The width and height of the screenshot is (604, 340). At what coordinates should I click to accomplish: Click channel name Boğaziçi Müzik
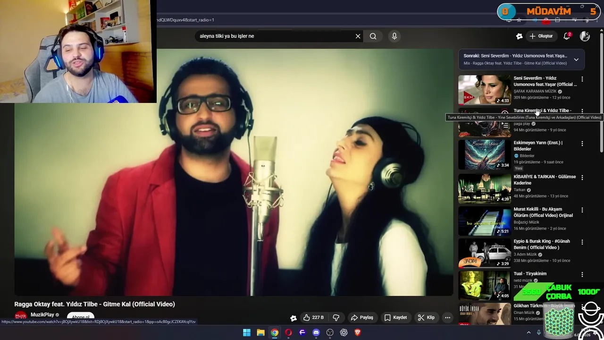point(526,222)
